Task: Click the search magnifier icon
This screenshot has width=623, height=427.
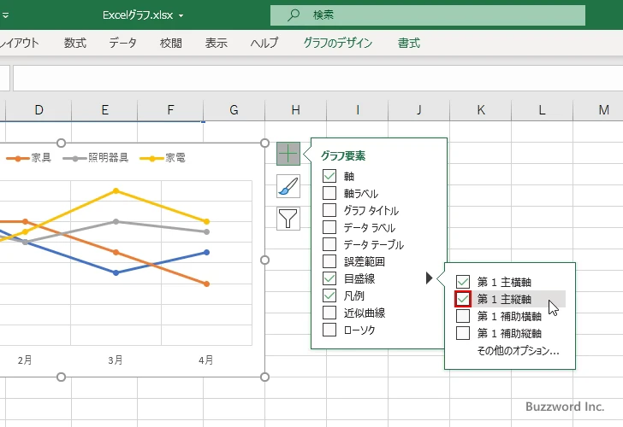Action: click(x=294, y=15)
